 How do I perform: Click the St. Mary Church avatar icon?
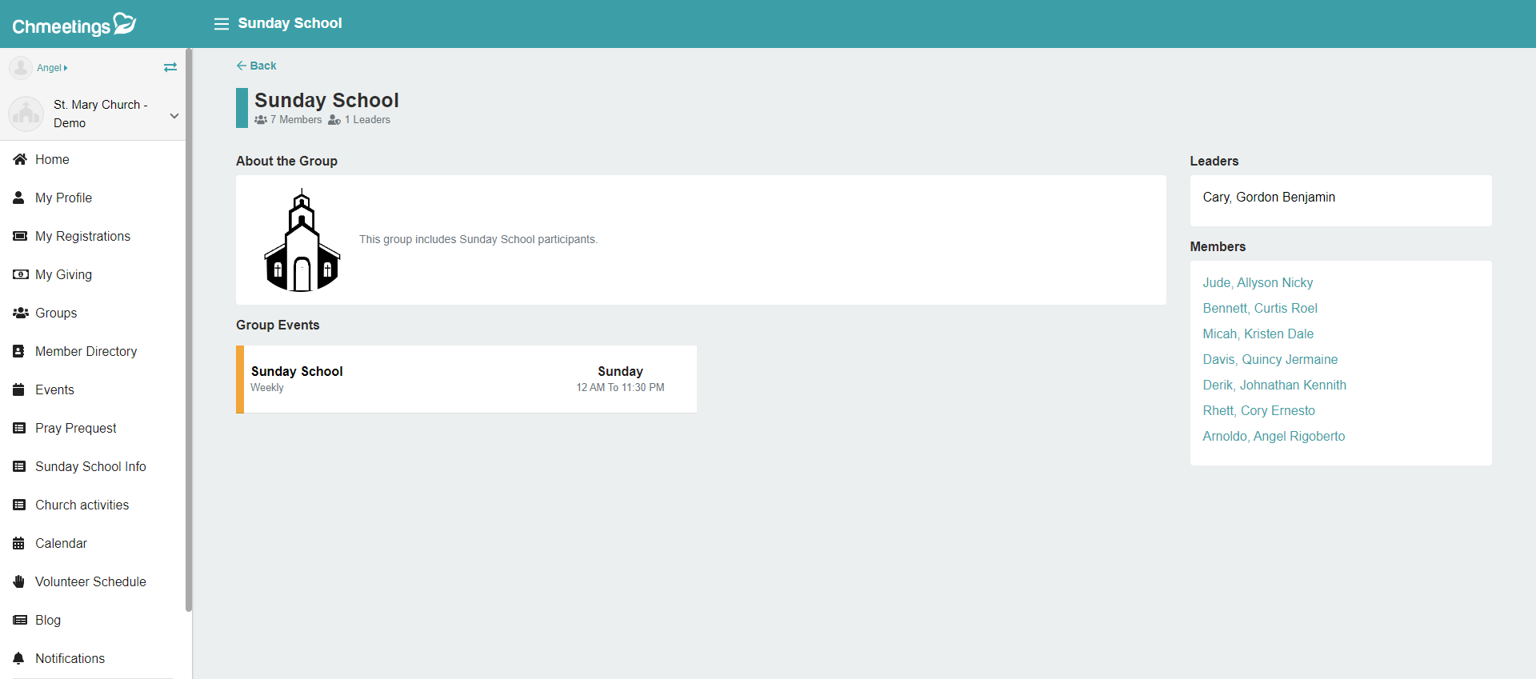(x=26, y=114)
